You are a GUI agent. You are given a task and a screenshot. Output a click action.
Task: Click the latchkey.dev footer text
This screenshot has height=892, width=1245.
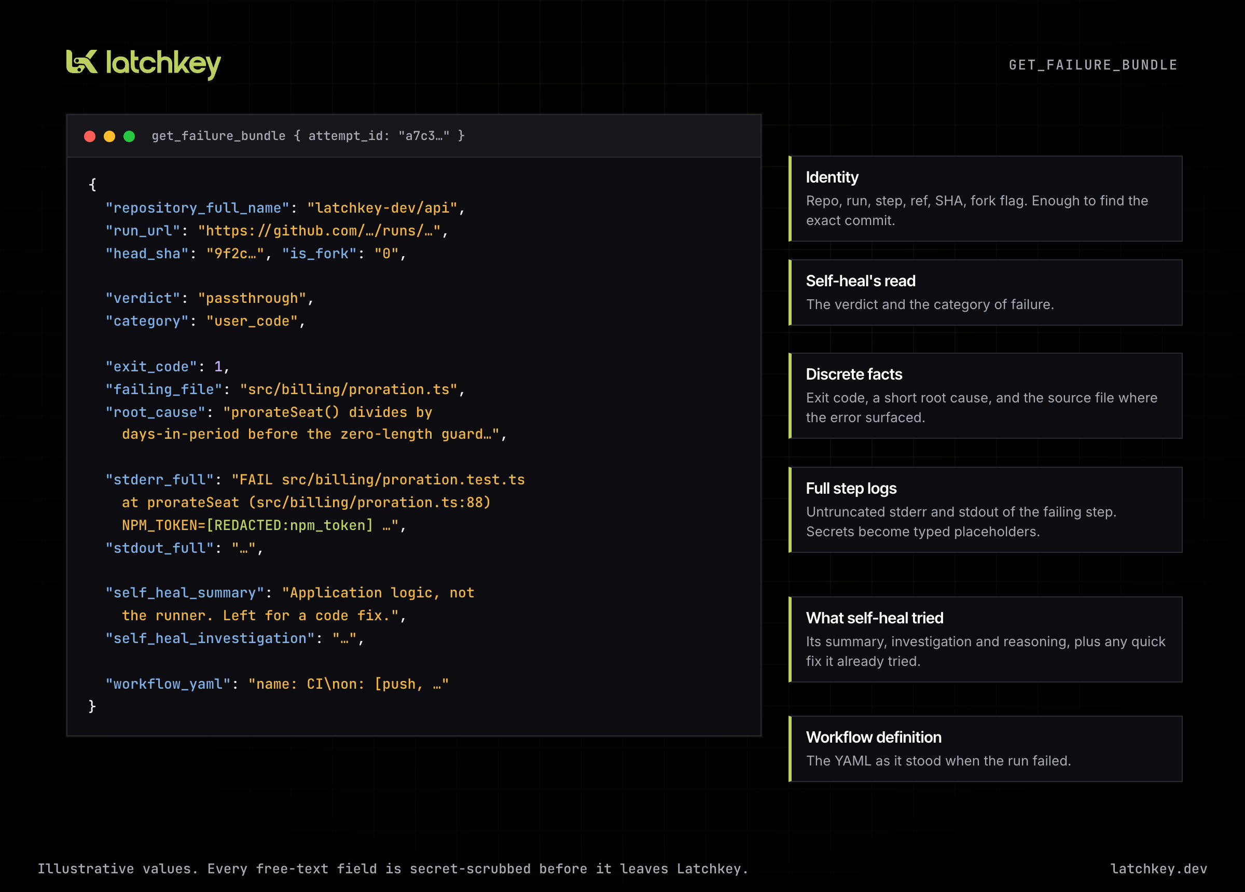tap(1158, 869)
